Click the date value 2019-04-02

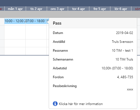[x=125, y=33]
